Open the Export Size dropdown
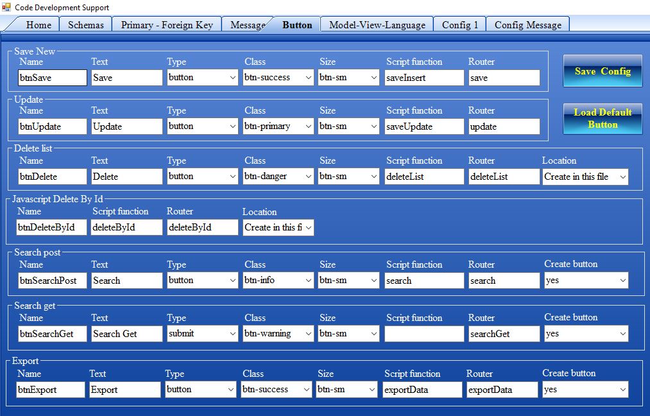The height and width of the screenshot is (416, 650). (346, 390)
